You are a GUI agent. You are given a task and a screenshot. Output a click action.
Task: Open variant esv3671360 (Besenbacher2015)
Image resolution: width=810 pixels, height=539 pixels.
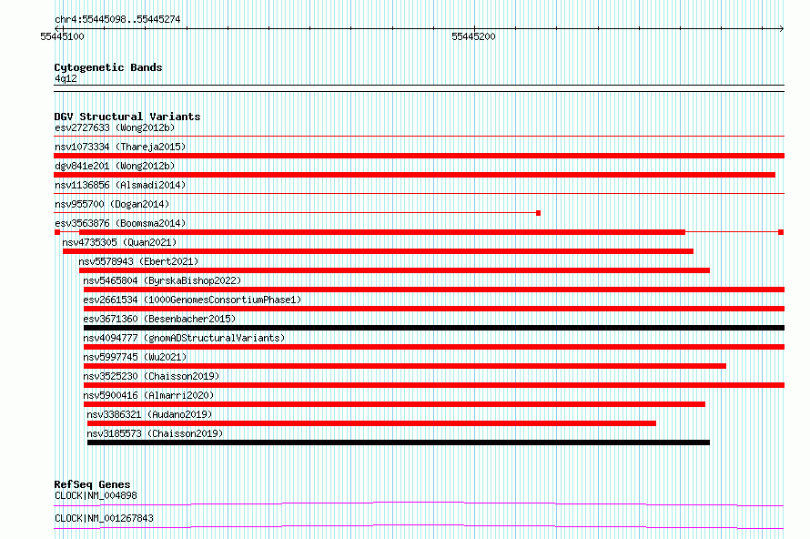159,319
